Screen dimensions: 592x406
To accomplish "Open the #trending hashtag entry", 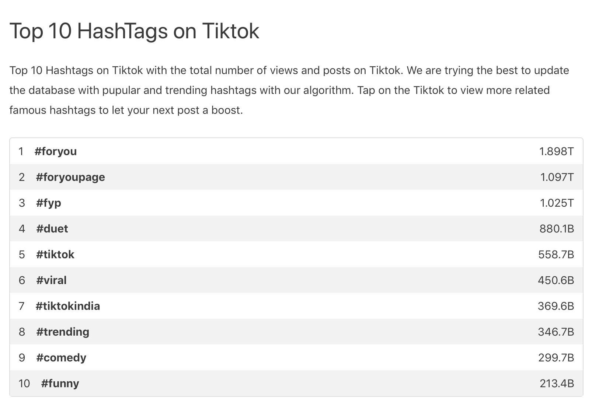I will pyautogui.click(x=63, y=332).
